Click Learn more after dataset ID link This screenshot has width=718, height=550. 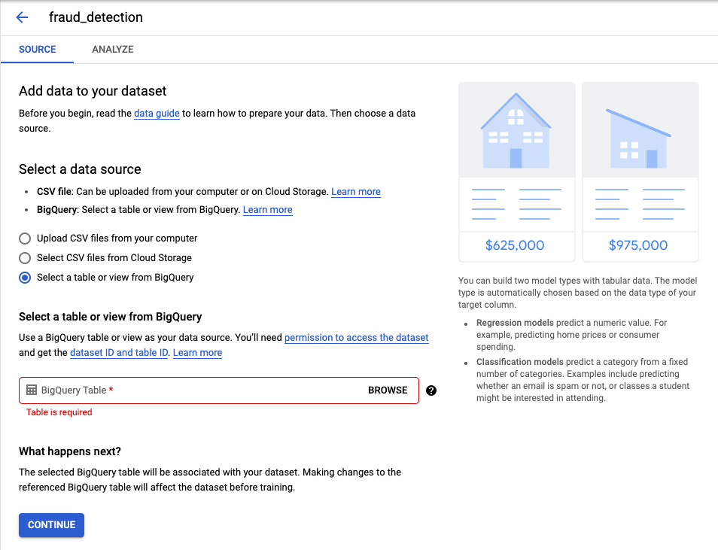(197, 353)
